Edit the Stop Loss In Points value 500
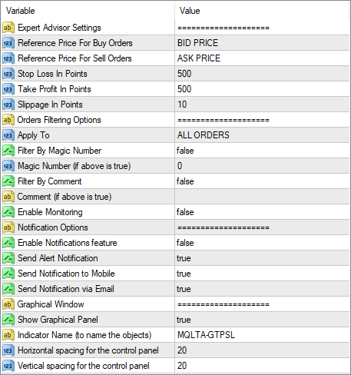351x375 pixels. 262,74
